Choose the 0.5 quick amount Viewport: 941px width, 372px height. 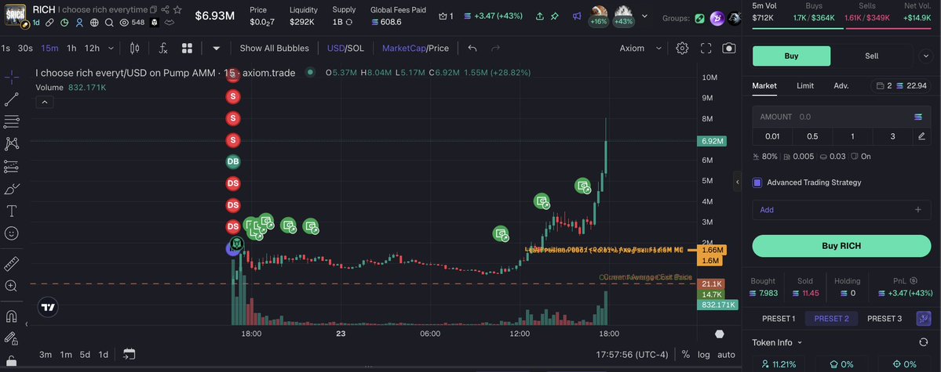click(x=812, y=136)
